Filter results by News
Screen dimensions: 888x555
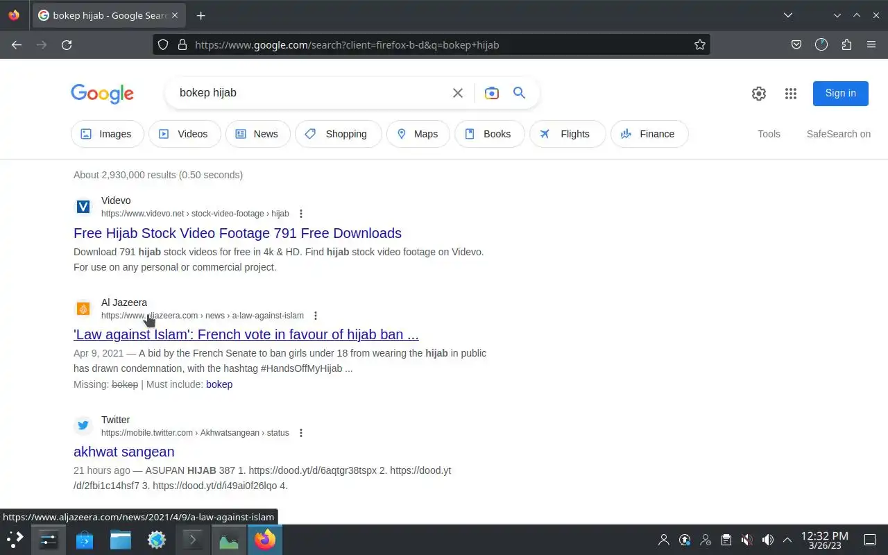coord(257,134)
